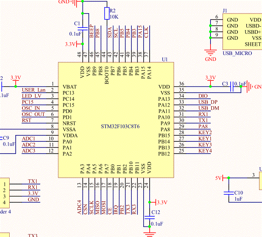
Task: Select the KEY1 net label
Action: [x=205, y=139]
